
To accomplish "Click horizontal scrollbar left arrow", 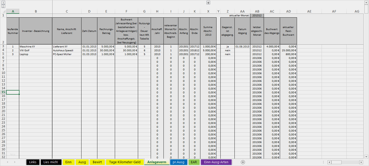I will coord(330,162).
